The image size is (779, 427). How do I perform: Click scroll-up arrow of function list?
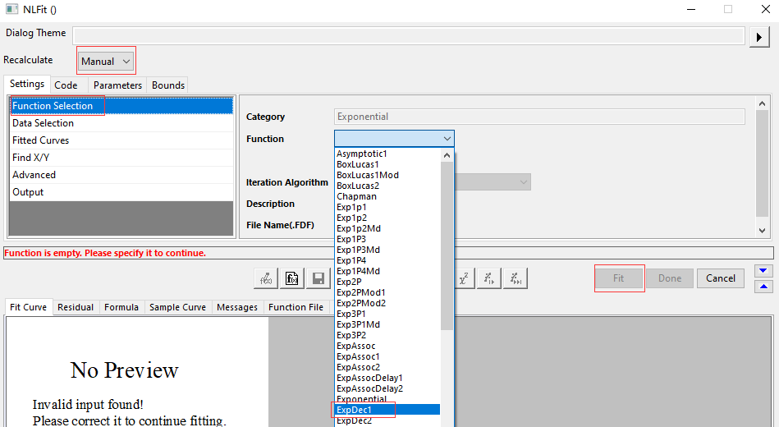pyautogui.click(x=447, y=155)
